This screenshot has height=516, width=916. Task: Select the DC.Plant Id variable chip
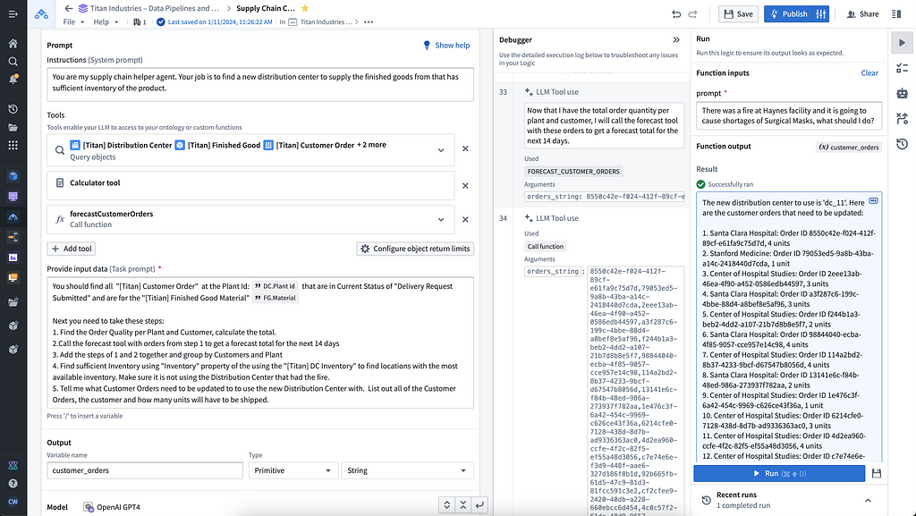(276, 286)
